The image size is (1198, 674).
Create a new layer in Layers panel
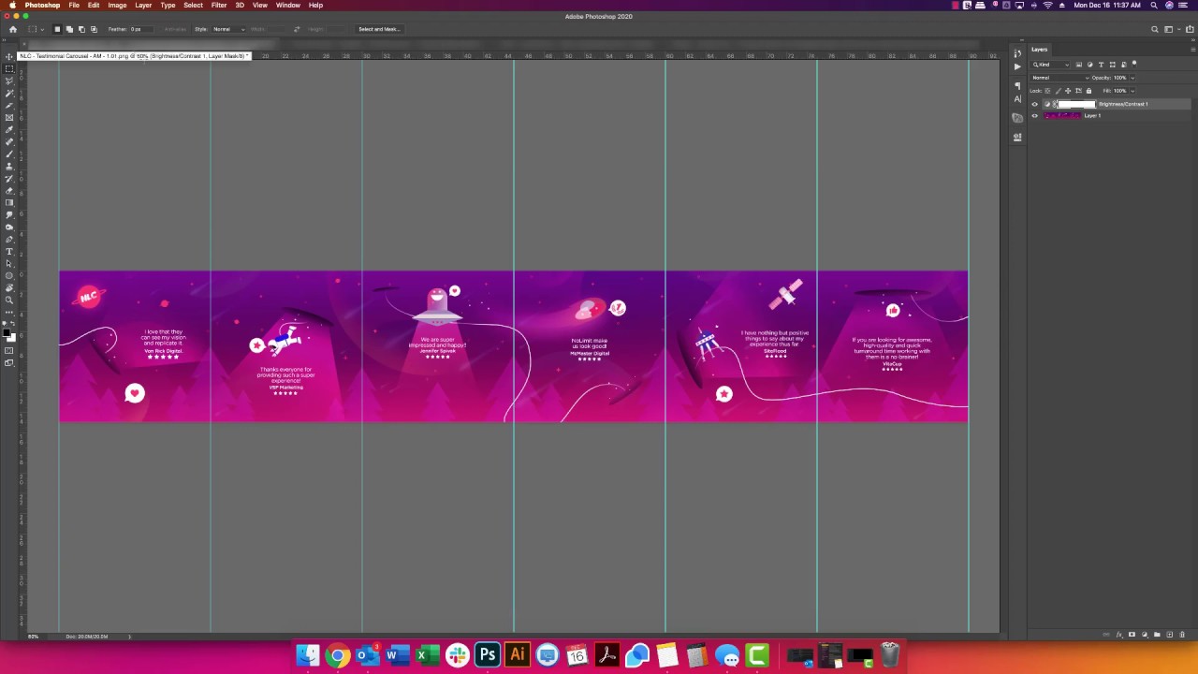1169,635
